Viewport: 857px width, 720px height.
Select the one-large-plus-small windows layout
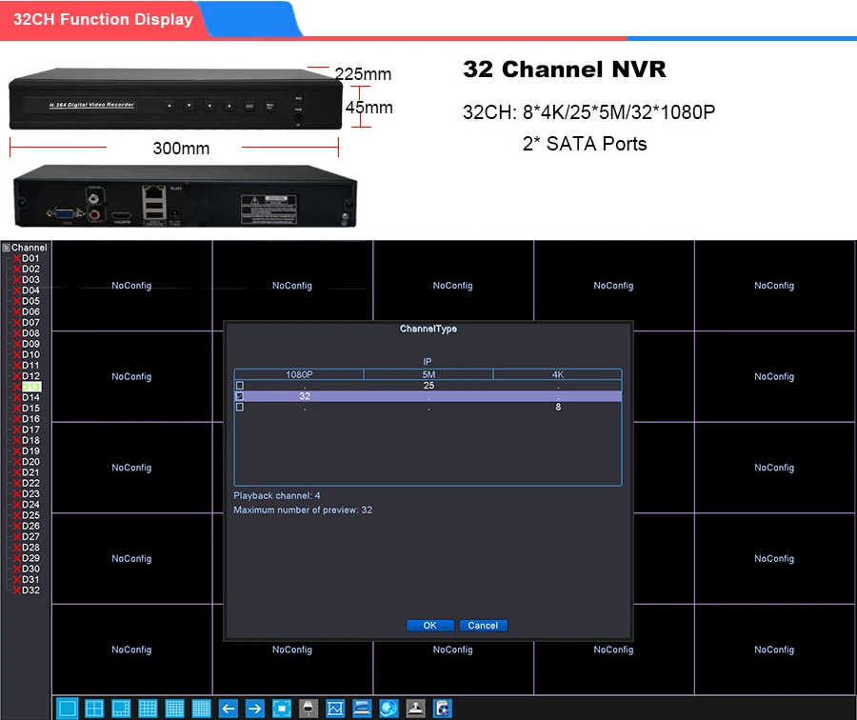pos(121,709)
